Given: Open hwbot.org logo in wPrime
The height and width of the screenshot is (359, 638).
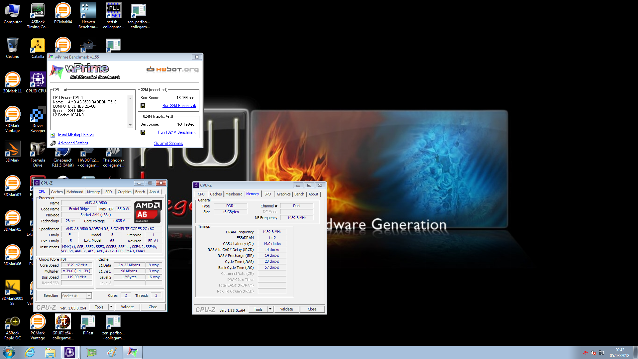Looking at the screenshot, I should click(172, 69).
